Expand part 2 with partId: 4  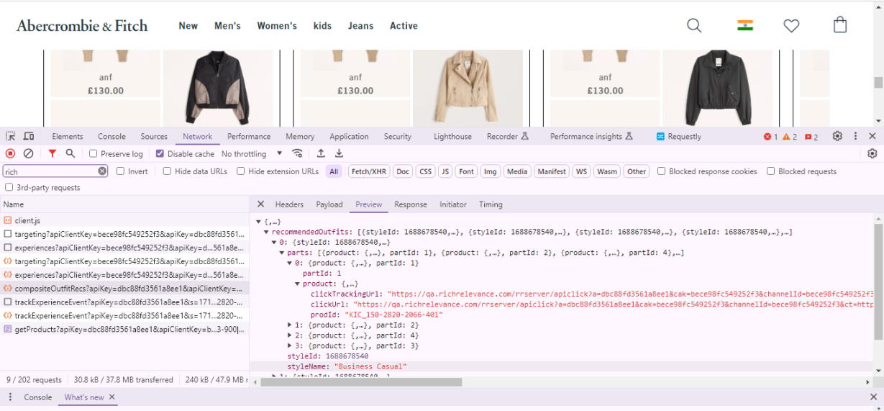point(290,335)
